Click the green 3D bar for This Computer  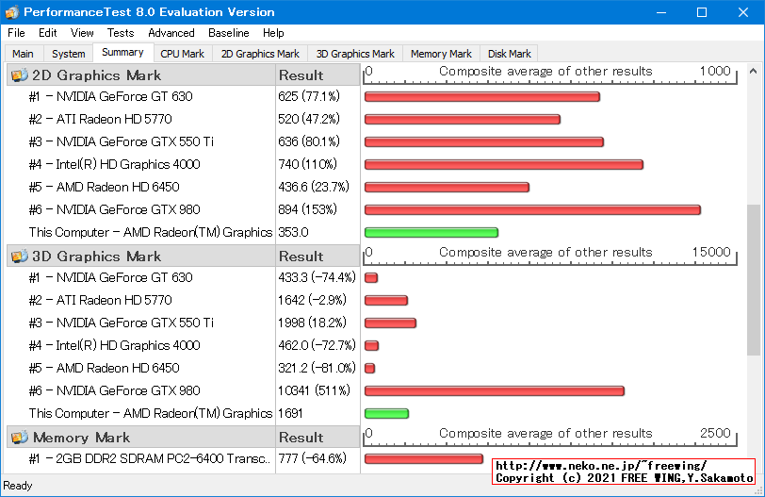coord(386,413)
